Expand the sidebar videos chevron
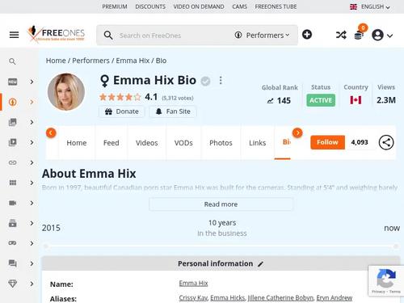404x303 pixels. [x=32, y=142]
